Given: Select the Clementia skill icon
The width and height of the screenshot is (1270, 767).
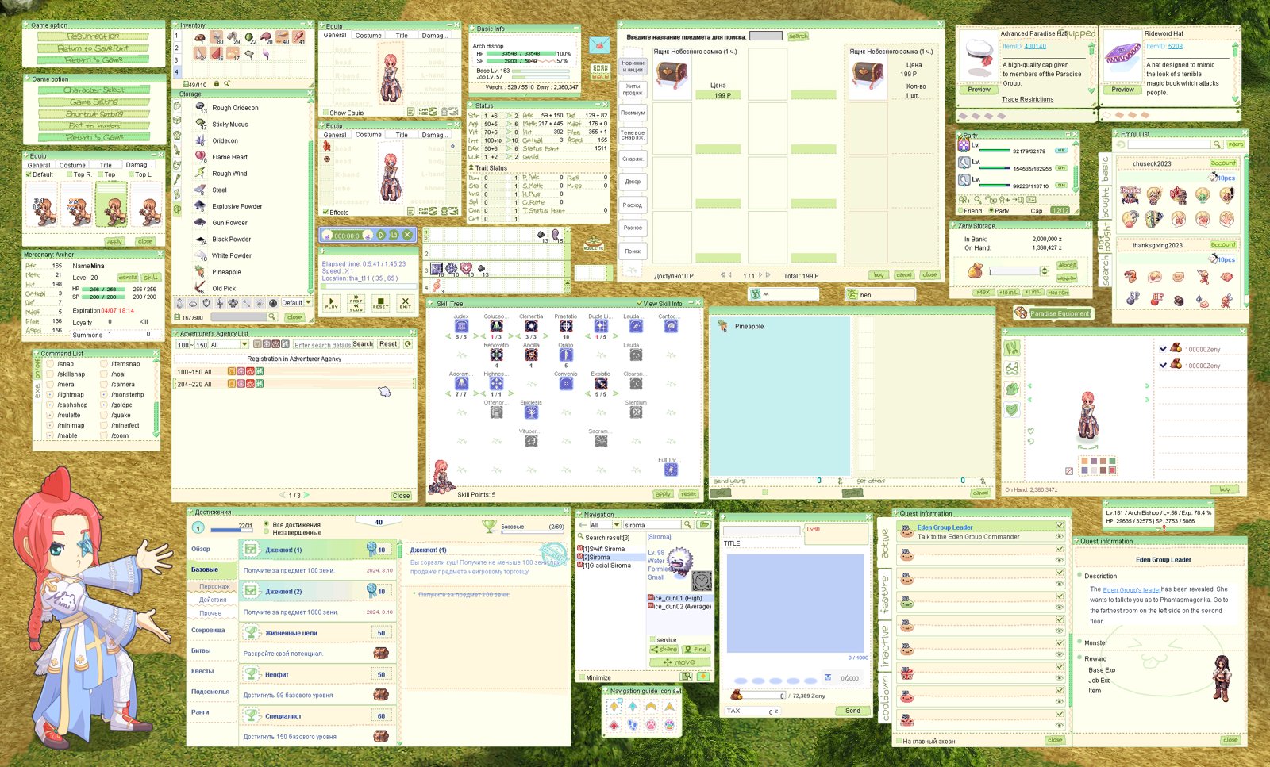Looking at the screenshot, I should (x=531, y=326).
